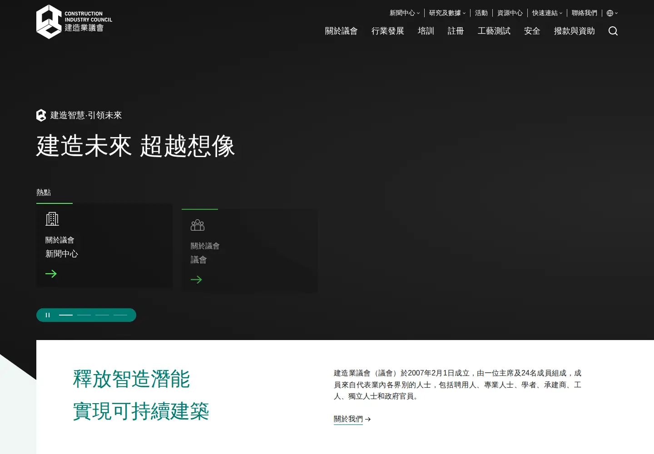The image size is (654, 454).
Task: Open the 撥款與資助 main menu
Action: point(575,31)
